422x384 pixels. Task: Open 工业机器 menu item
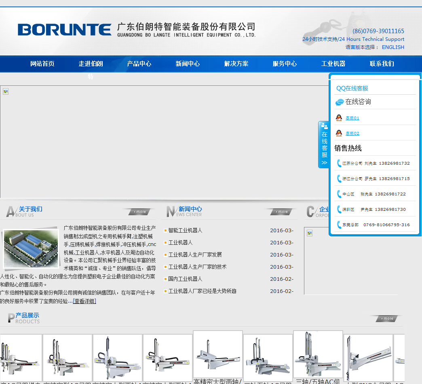click(333, 64)
